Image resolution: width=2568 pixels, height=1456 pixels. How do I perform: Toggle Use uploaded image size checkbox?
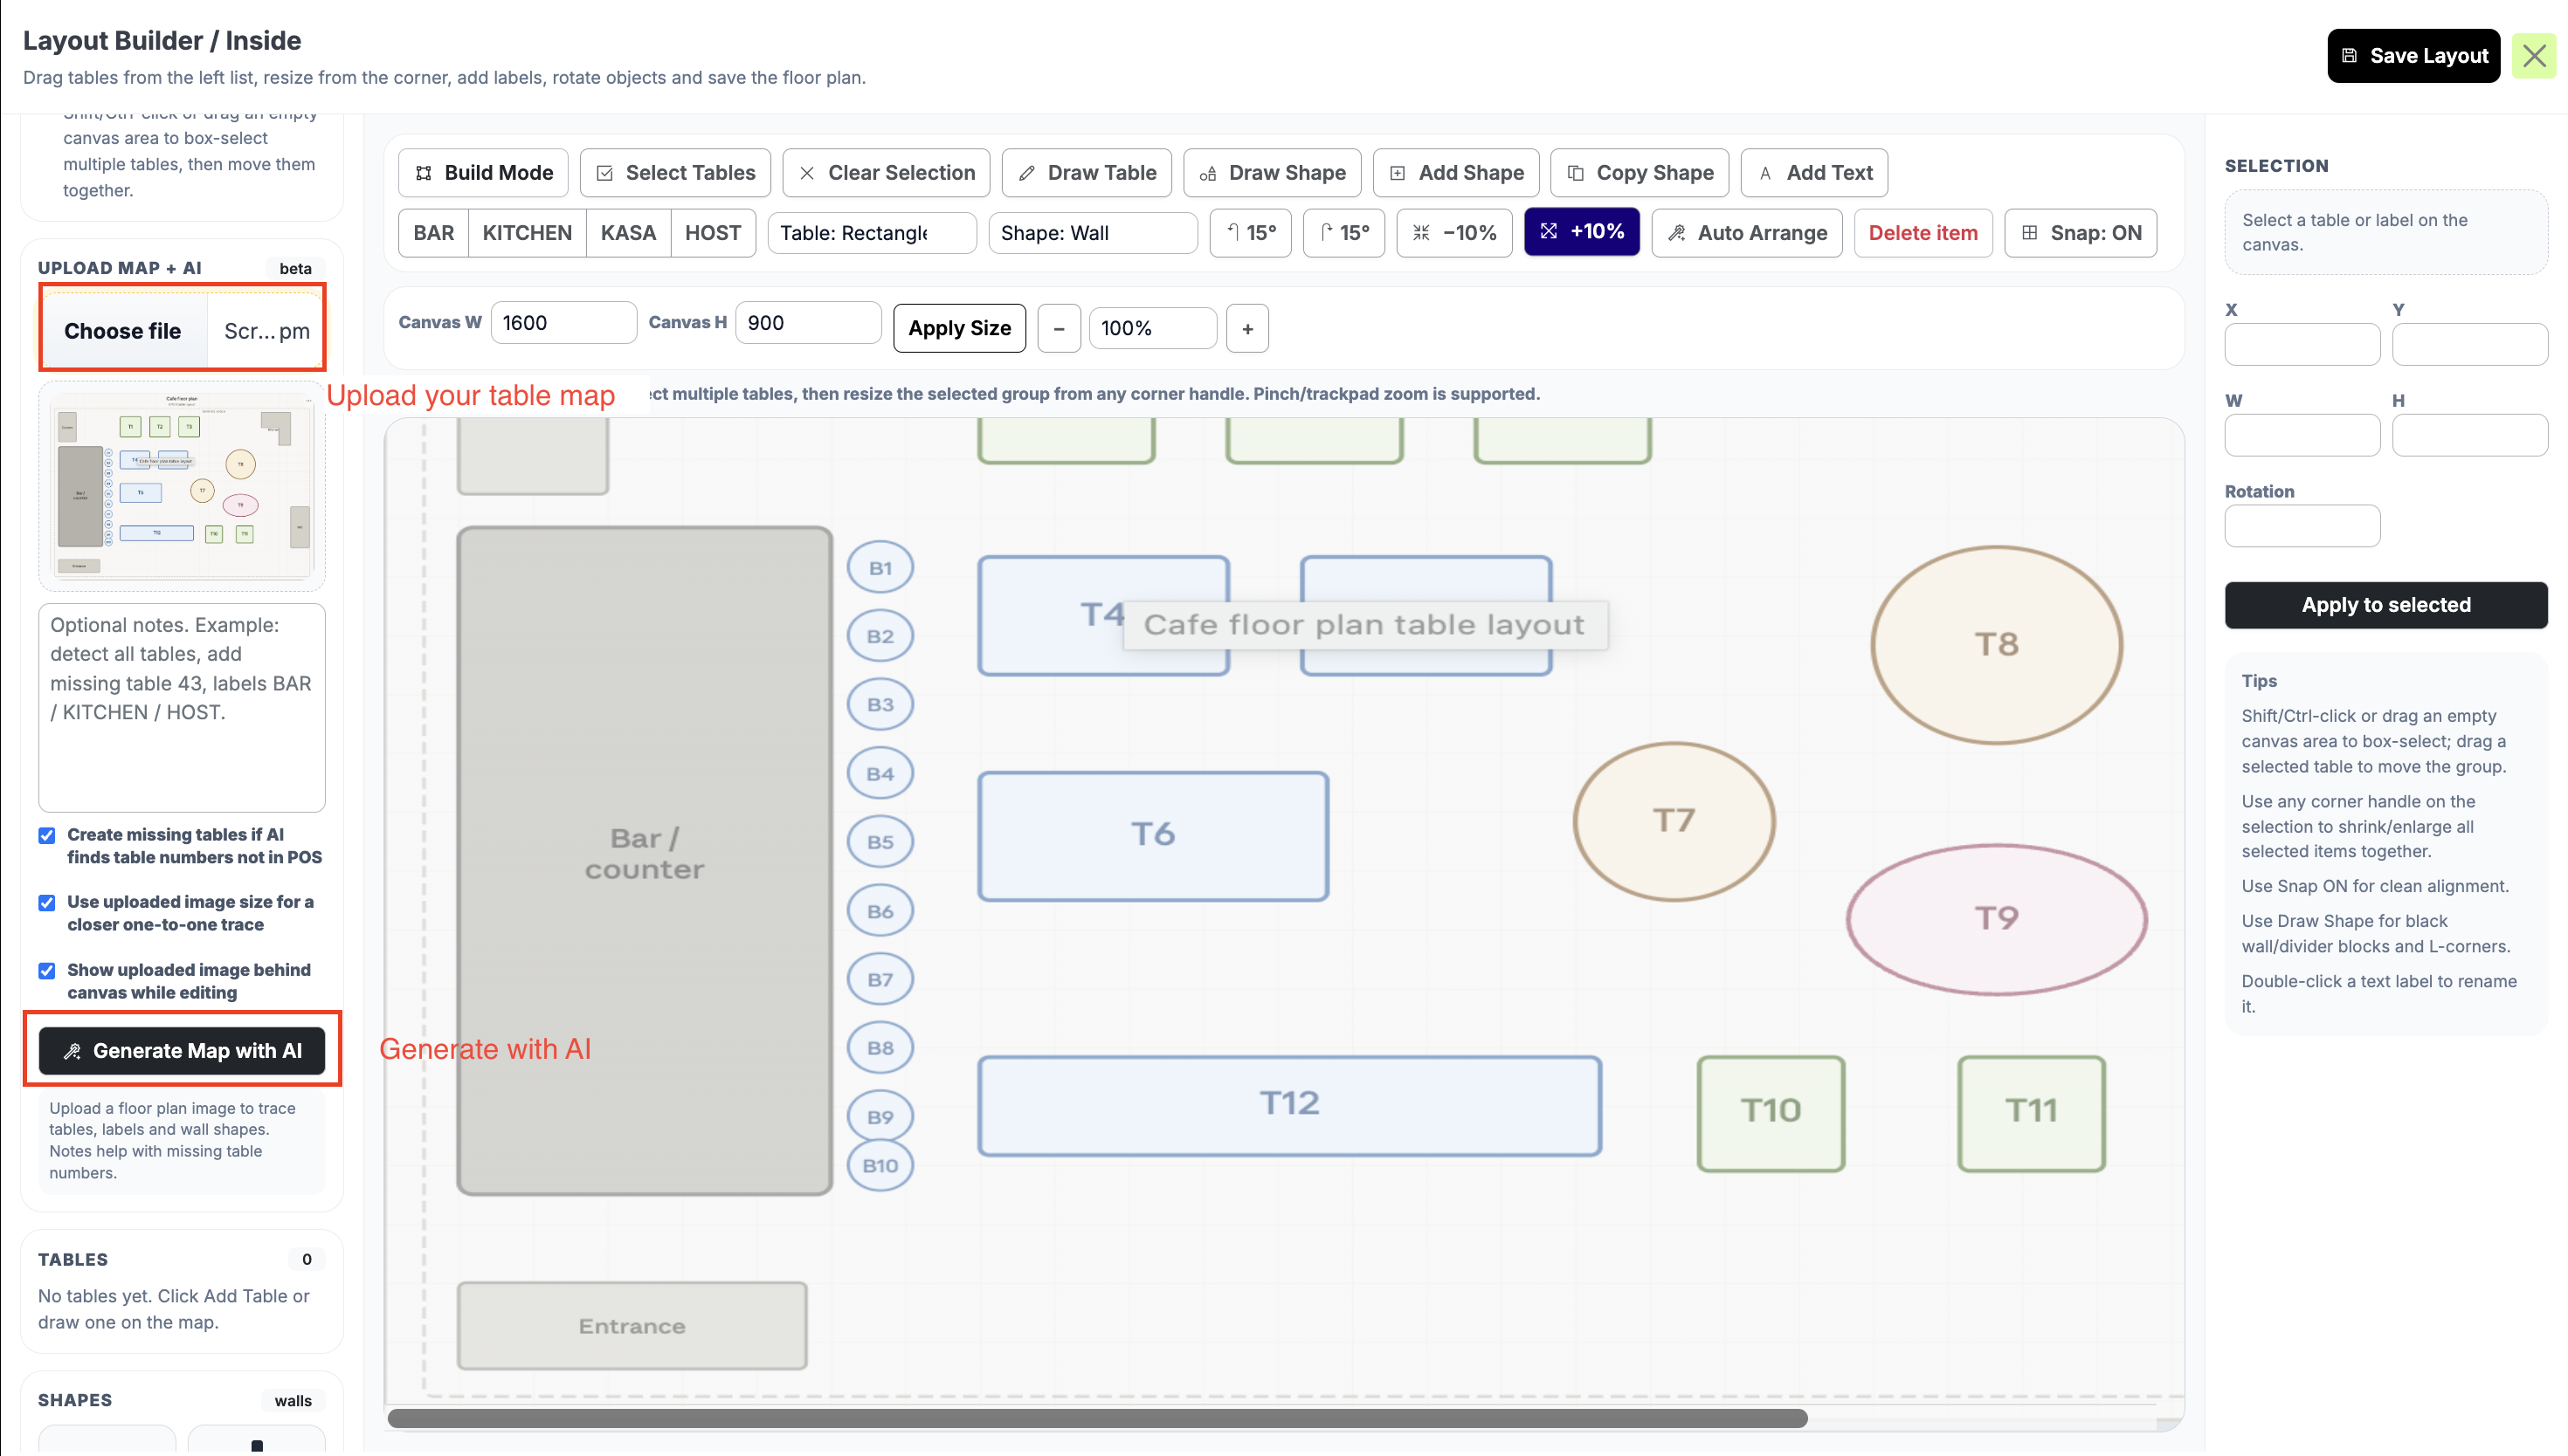tap(47, 903)
